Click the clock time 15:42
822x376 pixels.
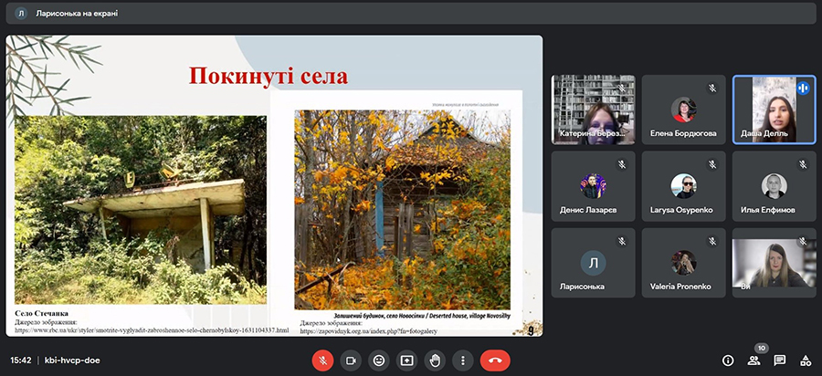click(20, 360)
